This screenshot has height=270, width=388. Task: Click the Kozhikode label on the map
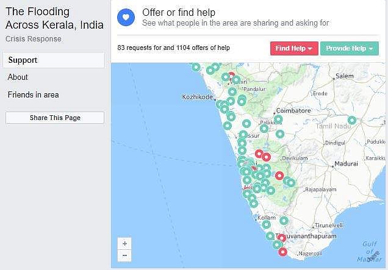tap(197, 97)
